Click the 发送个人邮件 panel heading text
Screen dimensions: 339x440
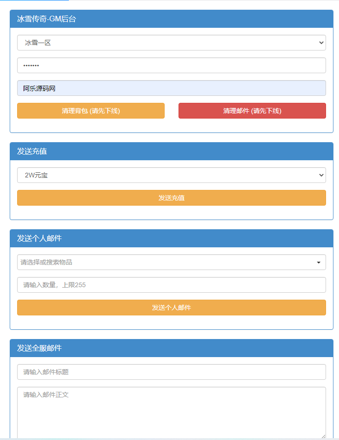39,238
